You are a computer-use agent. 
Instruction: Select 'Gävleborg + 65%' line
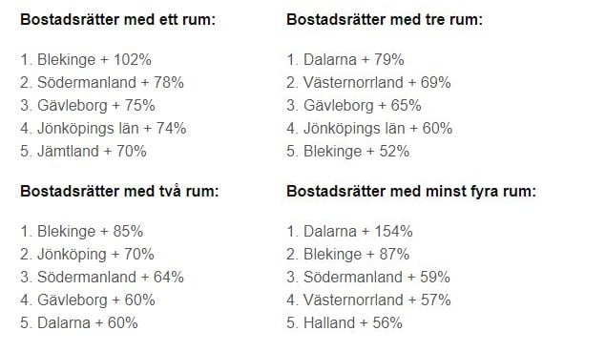pyautogui.click(x=354, y=106)
